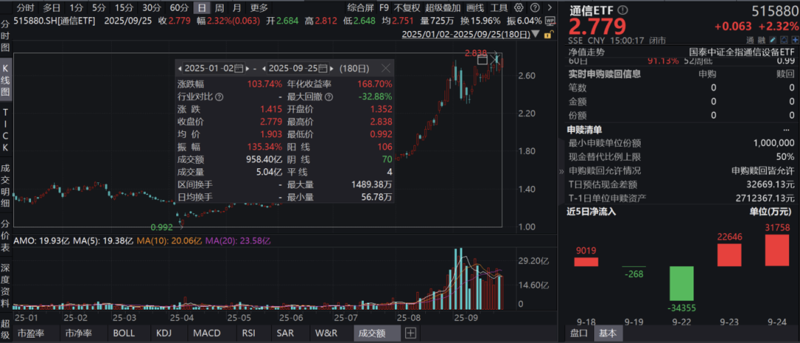This screenshot has height=343, width=800.
Task: Open the 更多 period options
Action: coord(259,7)
